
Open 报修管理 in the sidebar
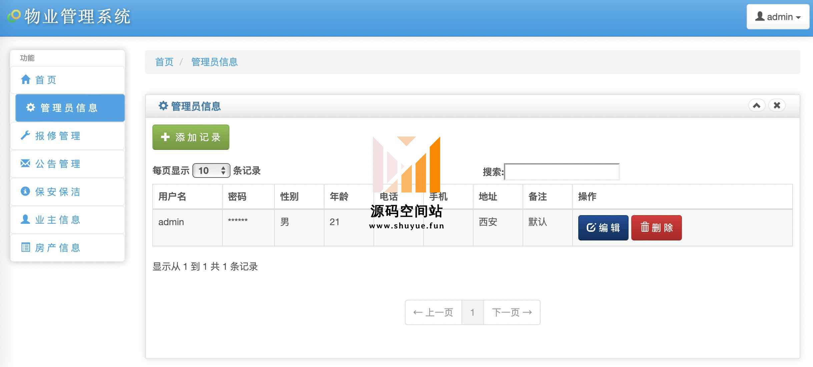pyautogui.click(x=68, y=136)
